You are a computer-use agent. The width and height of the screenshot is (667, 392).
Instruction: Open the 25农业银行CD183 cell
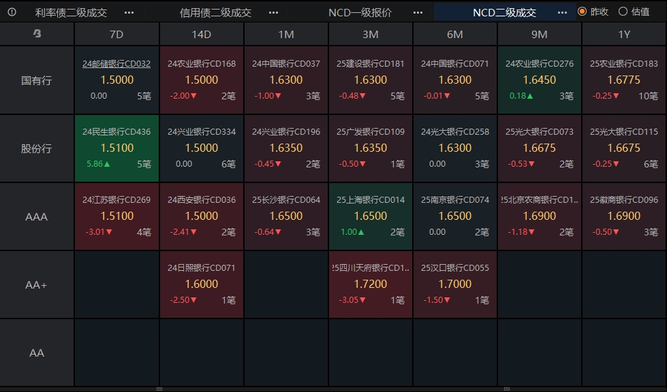[x=624, y=80]
